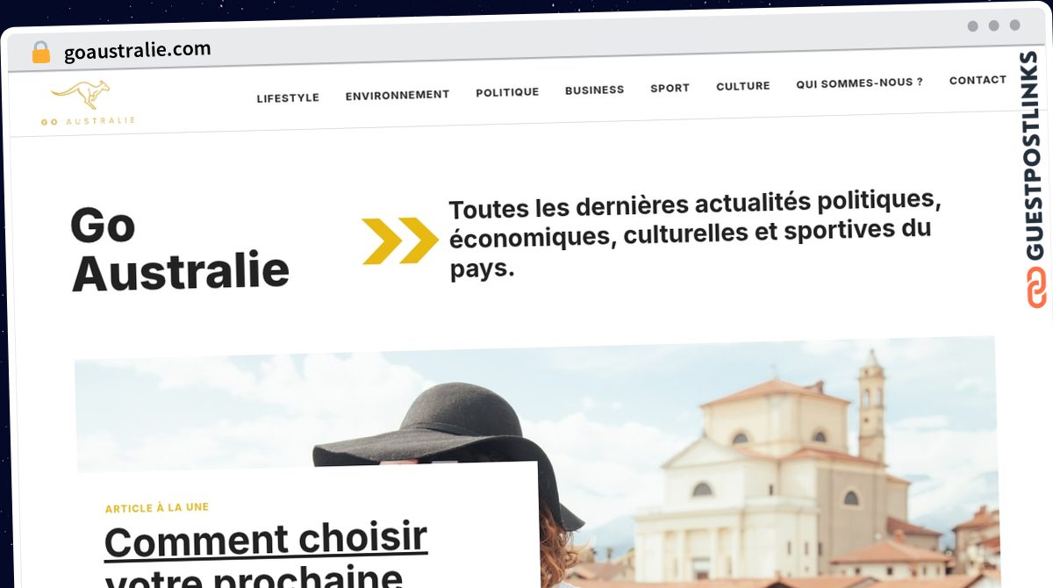The width and height of the screenshot is (1053, 588).
Task: Open the Lifestyle menu item
Action: [x=288, y=97]
